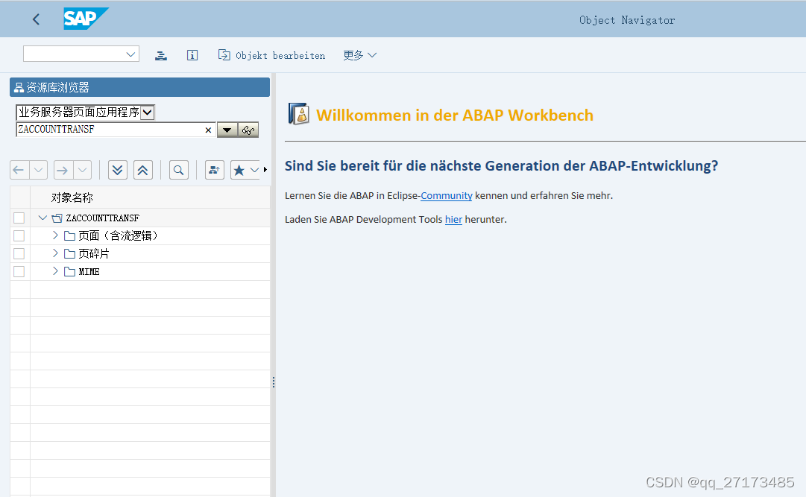Click the Willkommen in der ABAP Workbench heading
This screenshot has width=806, height=497.
point(454,115)
